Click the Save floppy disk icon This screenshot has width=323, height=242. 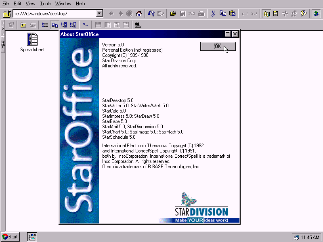[x=183, y=14]
